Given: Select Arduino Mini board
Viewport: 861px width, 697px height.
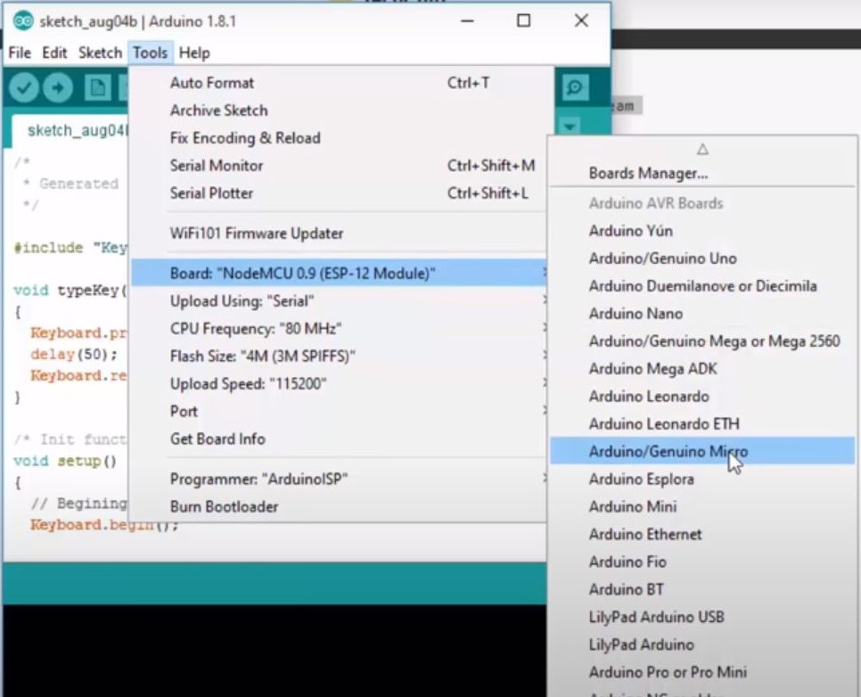Looking at the screenshot, I should (x=702, y=506).
